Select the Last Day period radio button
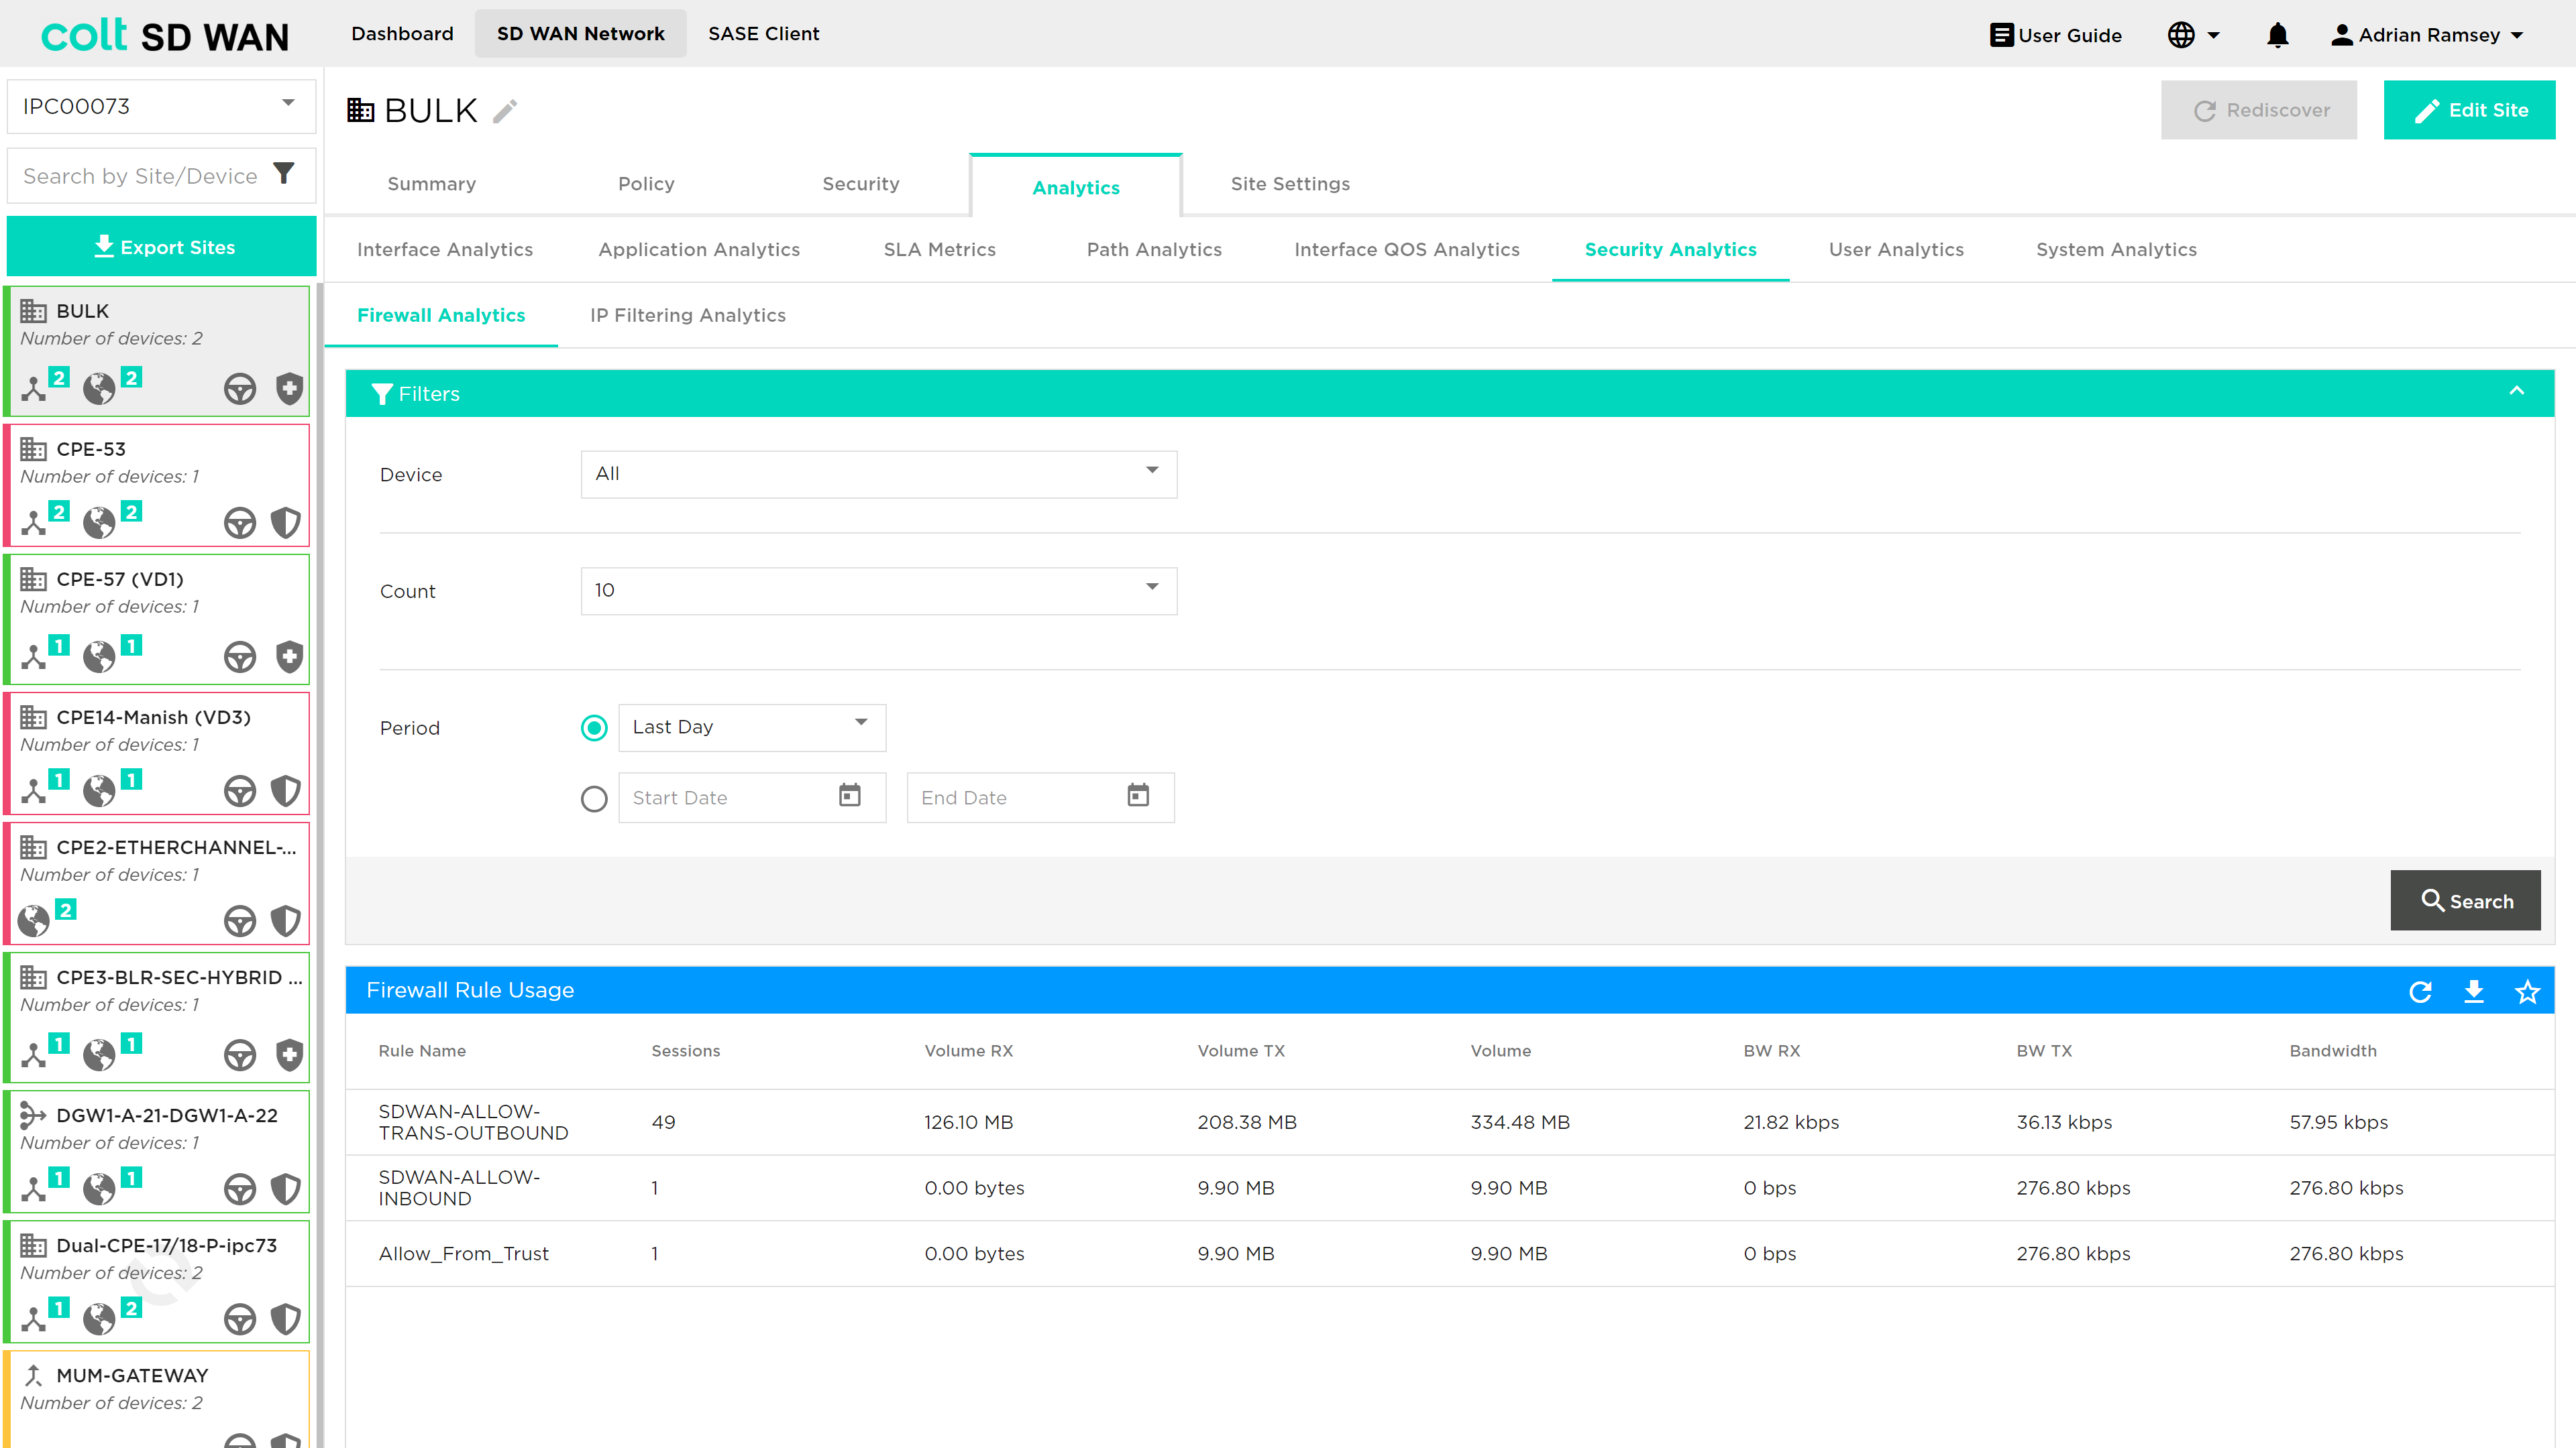The image size is (2576, 1448). click(x=594, y=727)
